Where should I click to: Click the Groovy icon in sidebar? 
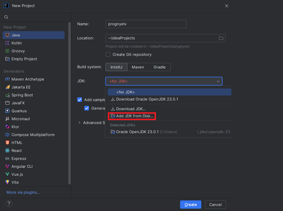tap(7, 51)
